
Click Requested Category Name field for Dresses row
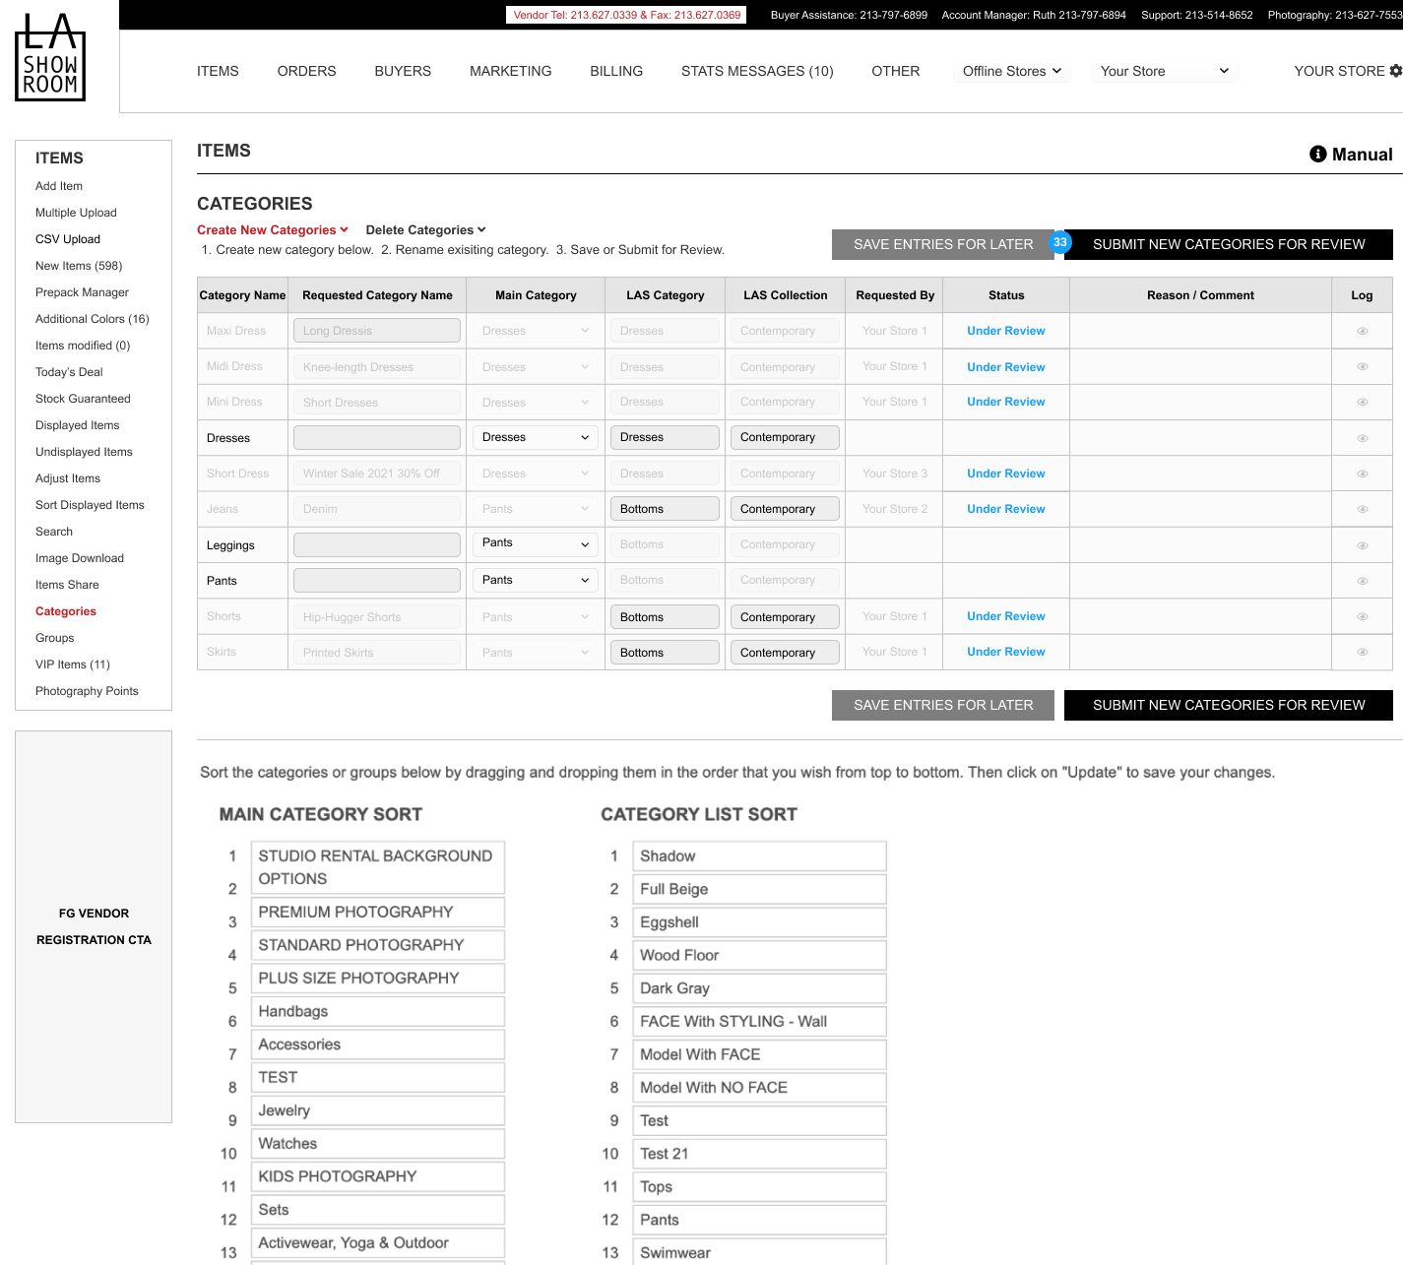point(377,438)
